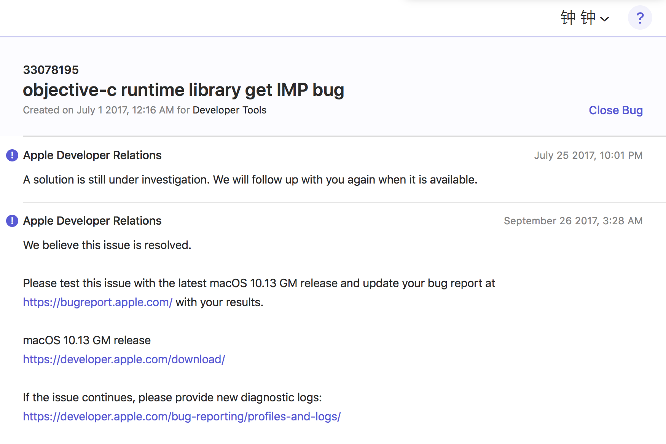The width and height of the screenshot is (666, 444).
Task: Click alert icon beside July 25 message
Action: click(x=12, y=155)
